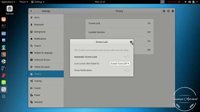Open the Applications menu
Viewport: 200px width, 112px height.
click(x=8, y=2)
